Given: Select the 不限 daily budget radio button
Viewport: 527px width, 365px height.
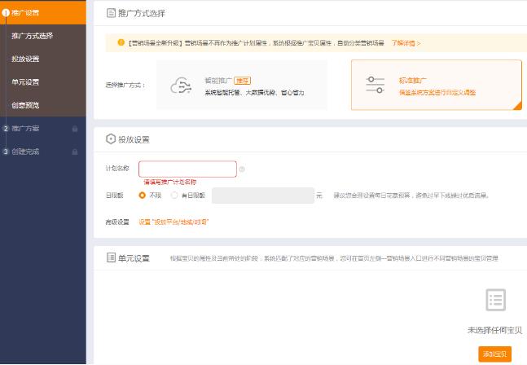Looking at the screenshot, I should (x=143, y=196).
